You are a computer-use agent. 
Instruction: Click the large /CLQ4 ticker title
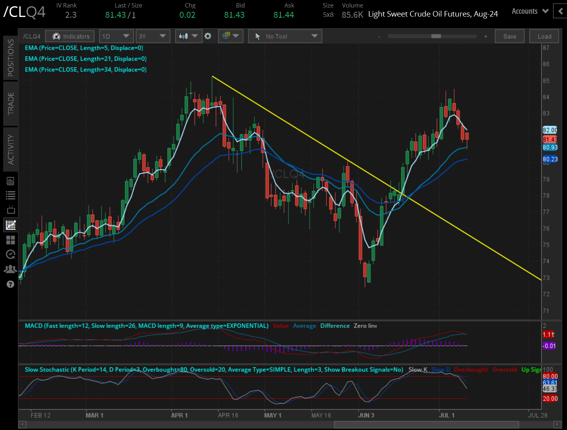tap(24, 12)
